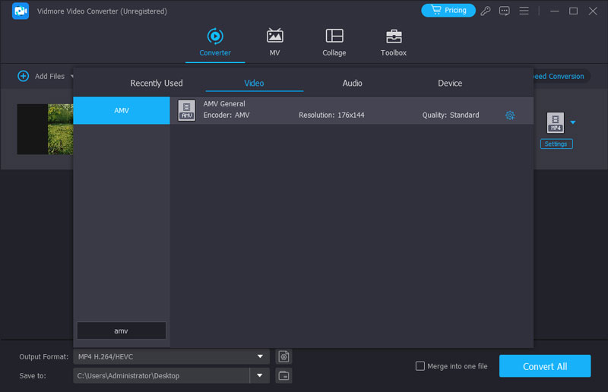Open the Toolbox section

[393, 43]
